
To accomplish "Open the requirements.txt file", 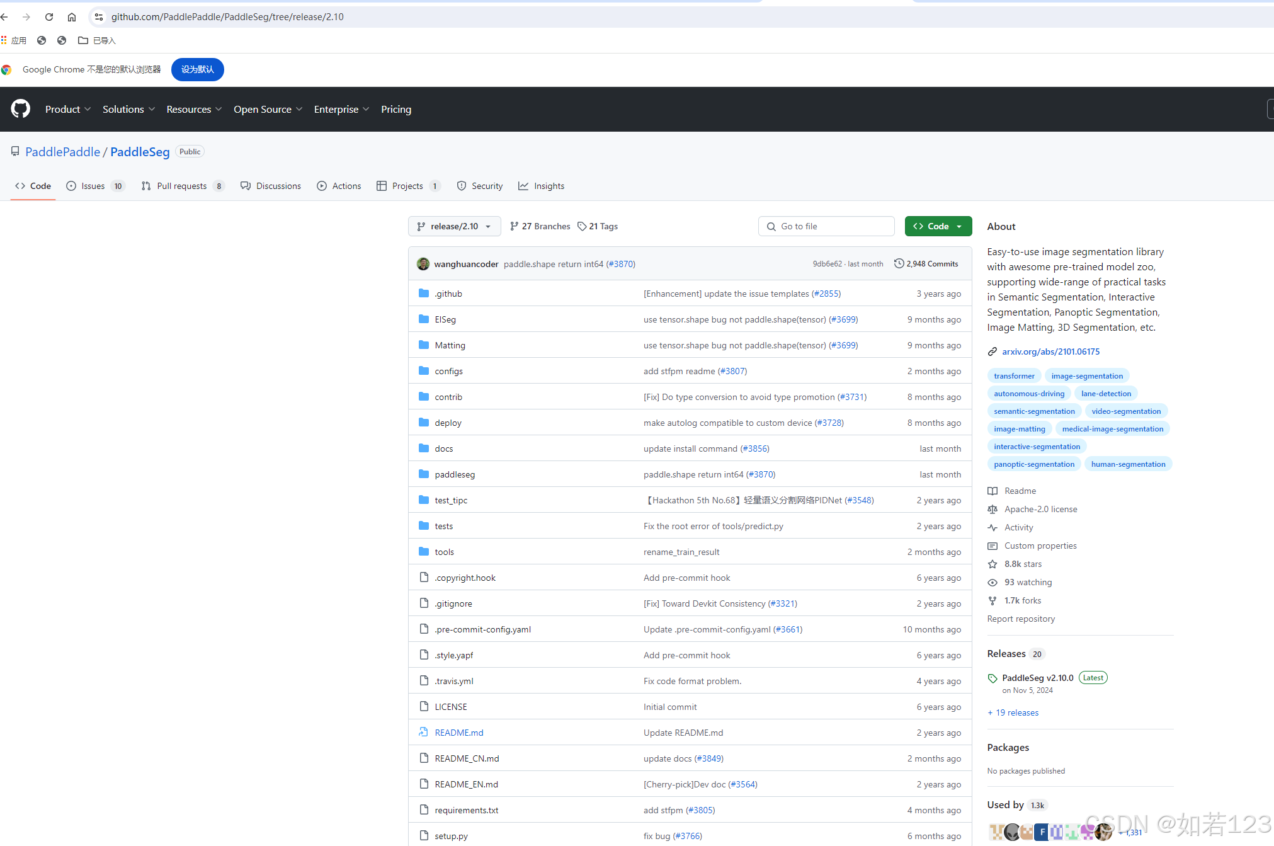I will coord(467,810).
